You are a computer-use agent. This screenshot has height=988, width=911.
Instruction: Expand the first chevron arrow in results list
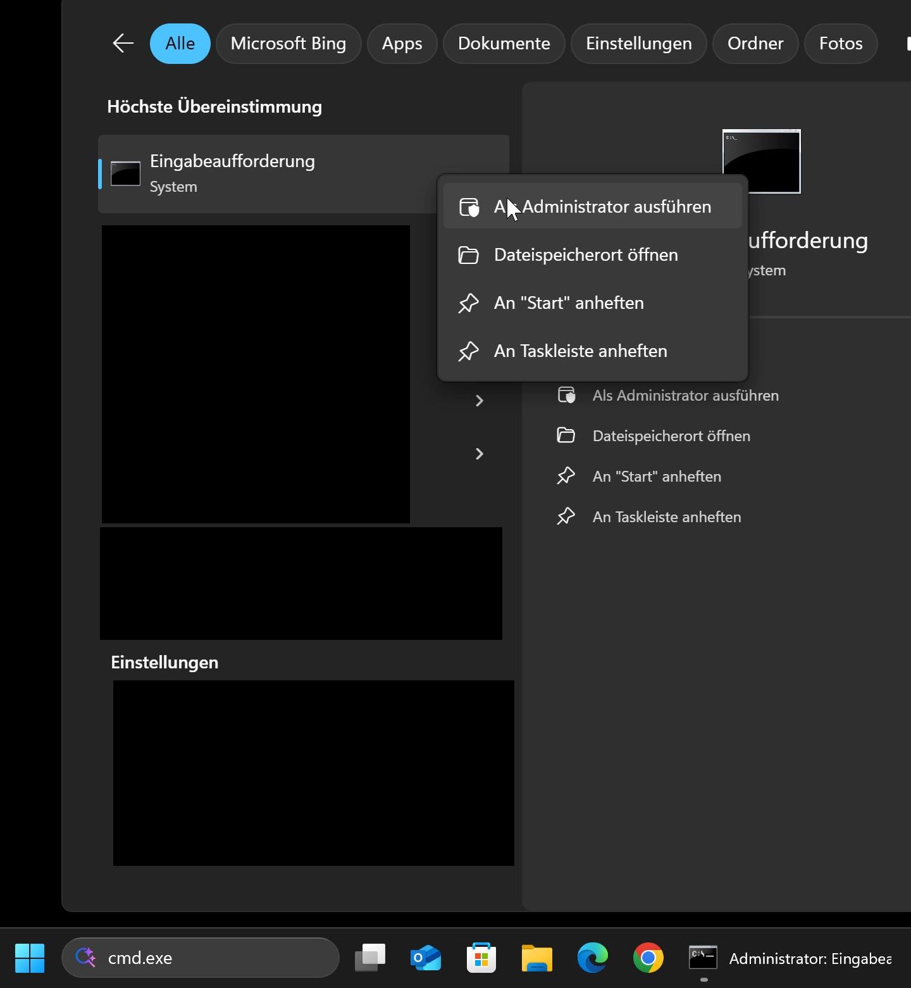[480, 401]
